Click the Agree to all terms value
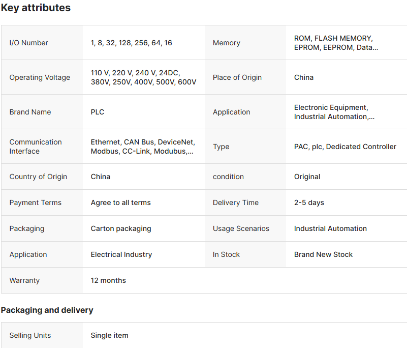The width and height of the screenshot is (407, 348). pos(121,202)
